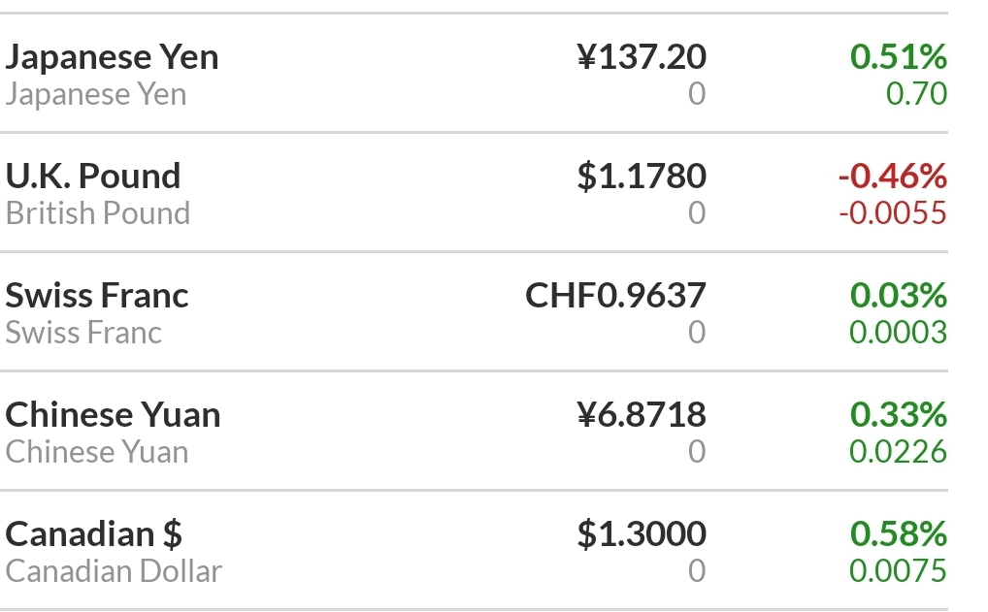Select the ¥137.20 yen price
Viewport: 988px width, 612px height.
pos(642,56)
